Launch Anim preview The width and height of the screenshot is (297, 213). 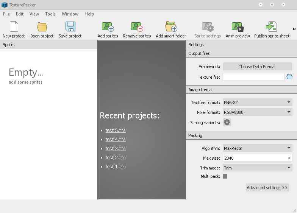[x=238, y=30]
